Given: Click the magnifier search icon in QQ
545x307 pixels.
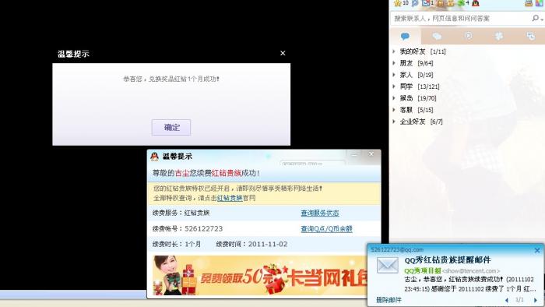Looking at the screenshot, I should click(x=536, y=18).
